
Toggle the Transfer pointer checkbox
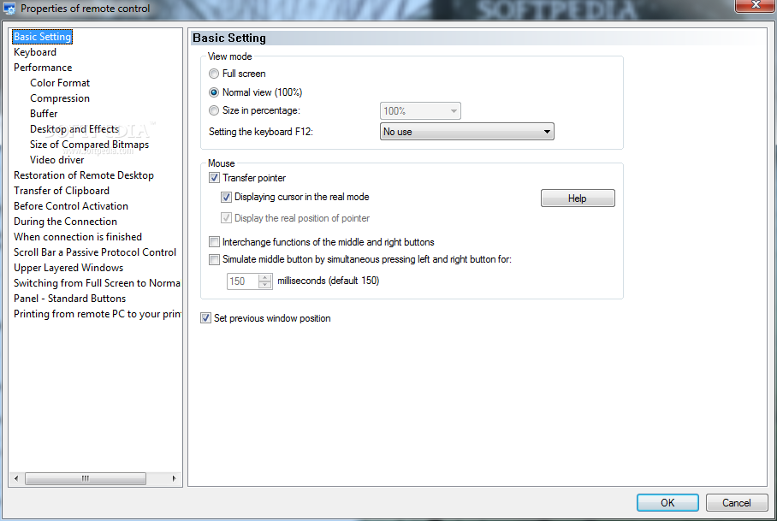[x=214, y=178]
